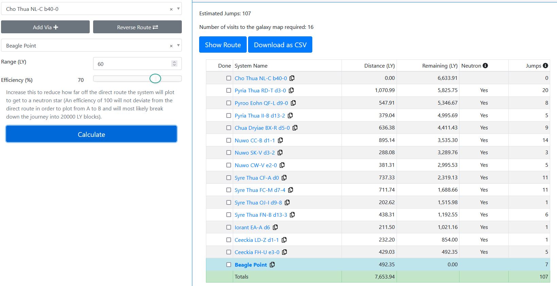Open the Ceeckia FH-U e3-0 system link

click(257, 252)
